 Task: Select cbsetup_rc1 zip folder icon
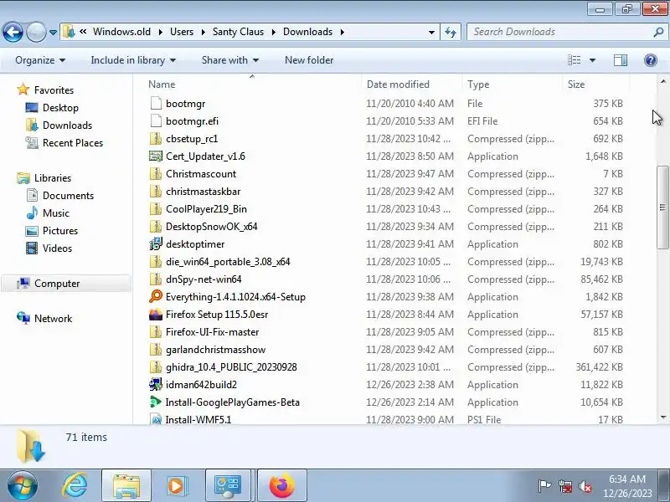click(x=156, y=139)
